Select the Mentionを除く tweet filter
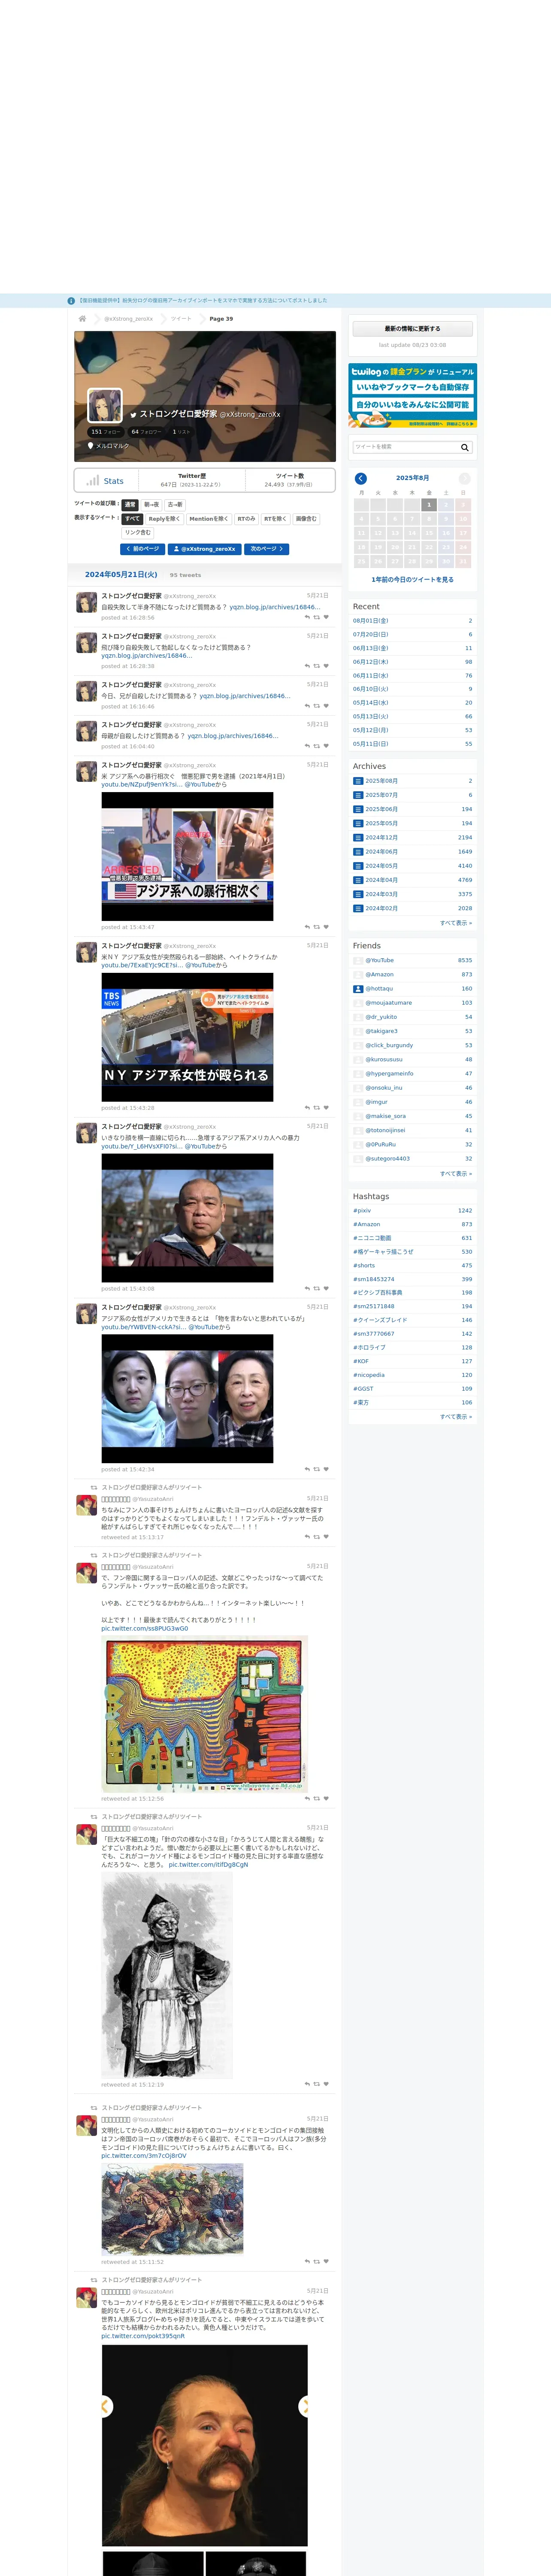Viewport: 551px width, 2576px height. click(209, 519)
